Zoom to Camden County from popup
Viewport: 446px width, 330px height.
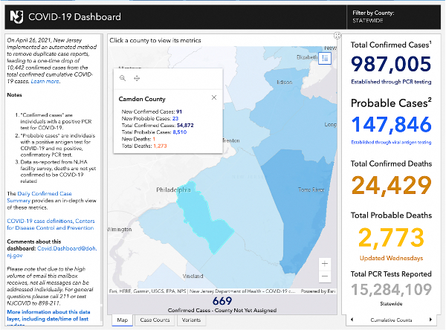(x=123, y=78)
